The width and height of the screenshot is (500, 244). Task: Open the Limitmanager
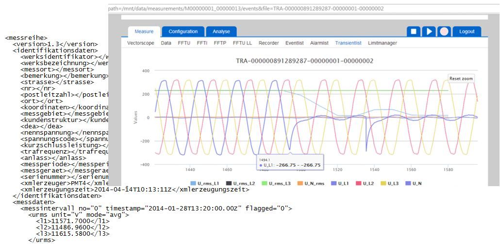coord(383,43)
